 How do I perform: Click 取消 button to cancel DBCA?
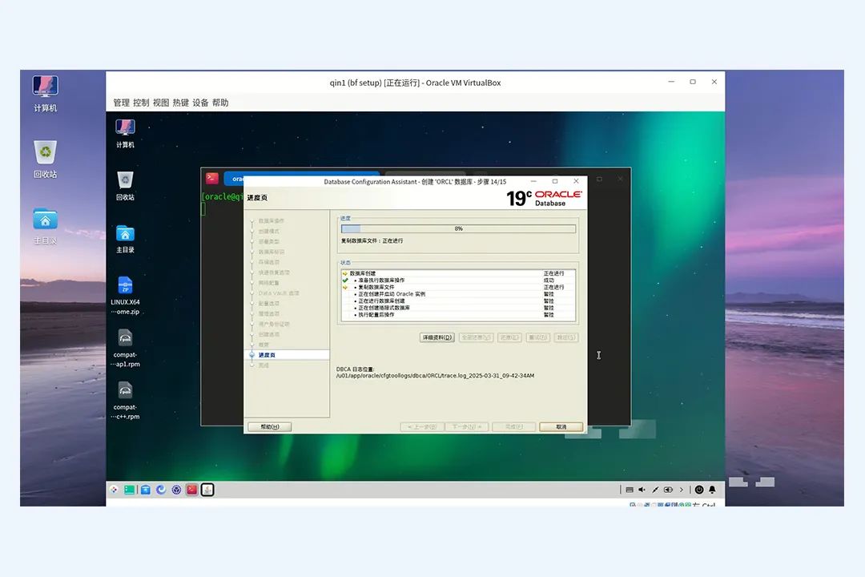561,427
